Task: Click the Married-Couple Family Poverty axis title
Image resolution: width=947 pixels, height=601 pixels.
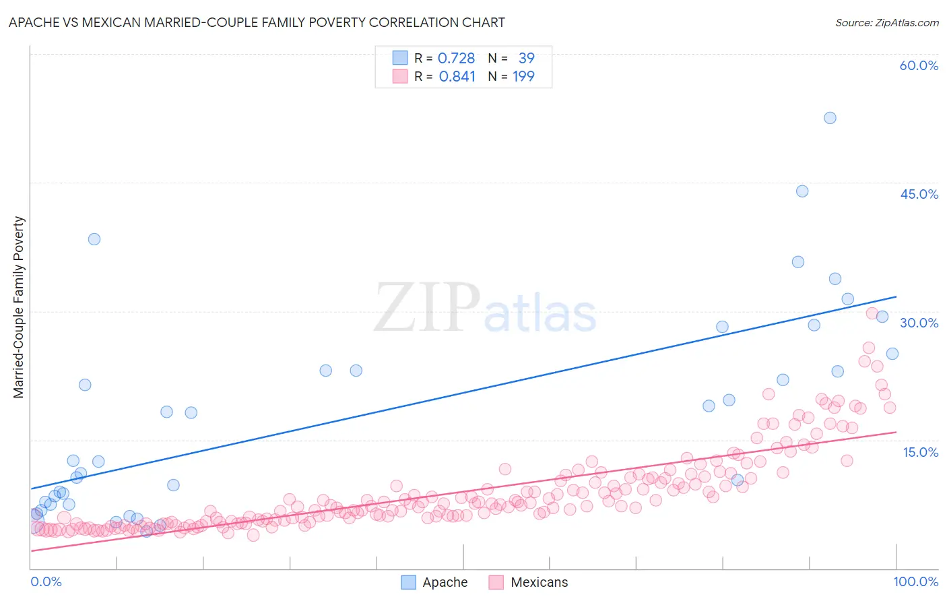Action: point(19,307)
